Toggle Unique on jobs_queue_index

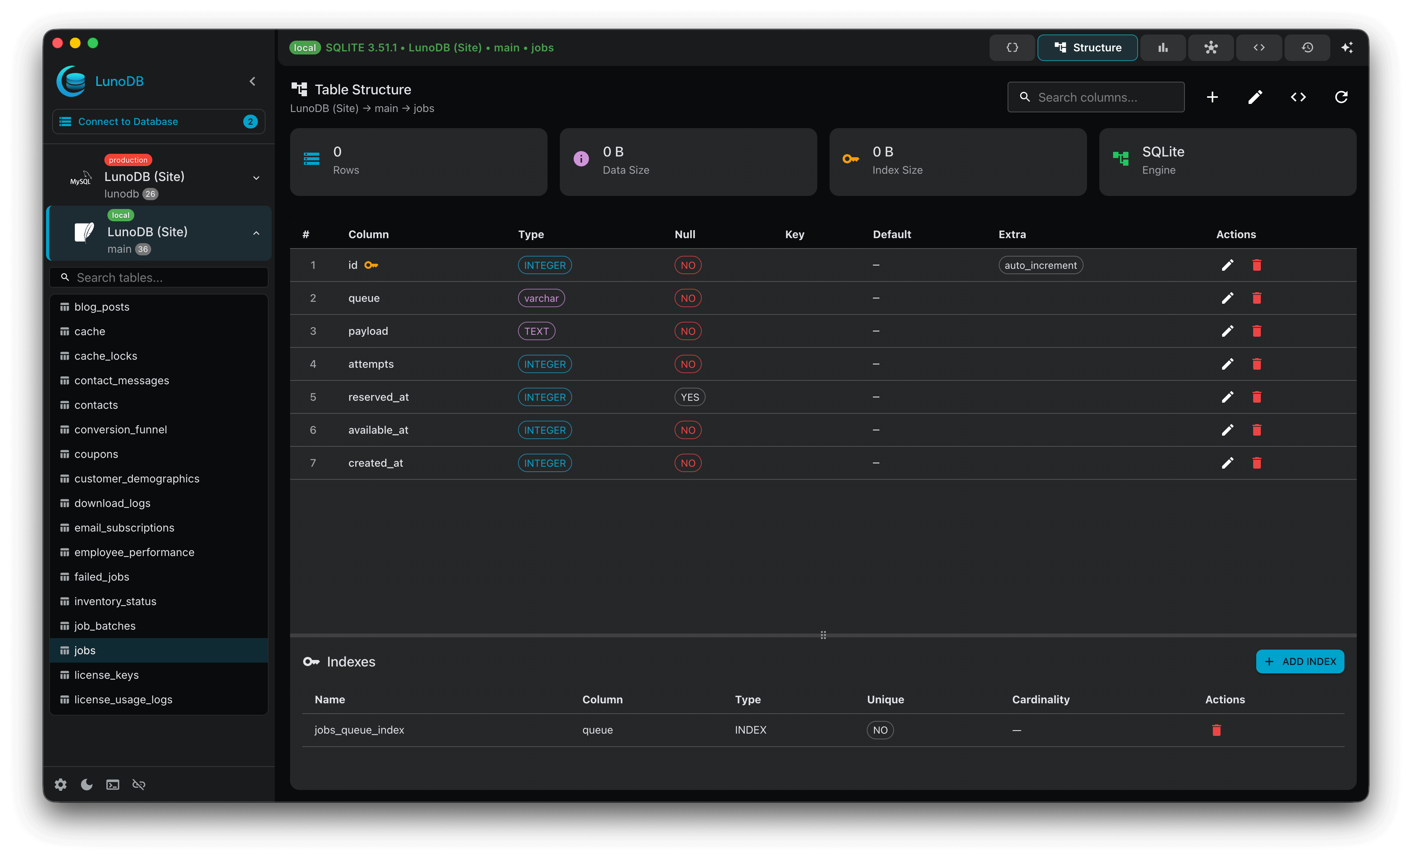(x=880, y=730)
